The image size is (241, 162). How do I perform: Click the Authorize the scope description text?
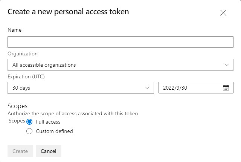pyautogui.click(x=73, y=113)
